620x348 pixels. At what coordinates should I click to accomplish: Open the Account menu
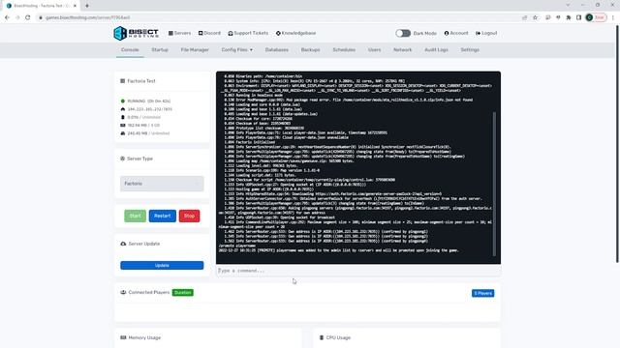(456, 33)
